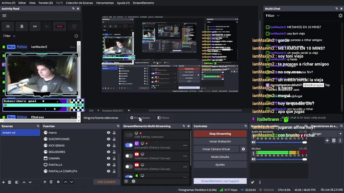Viewport: 344px width, 193px height.
Task: Open source properties gear in Fuentes
Action: (x=58, y=182)
